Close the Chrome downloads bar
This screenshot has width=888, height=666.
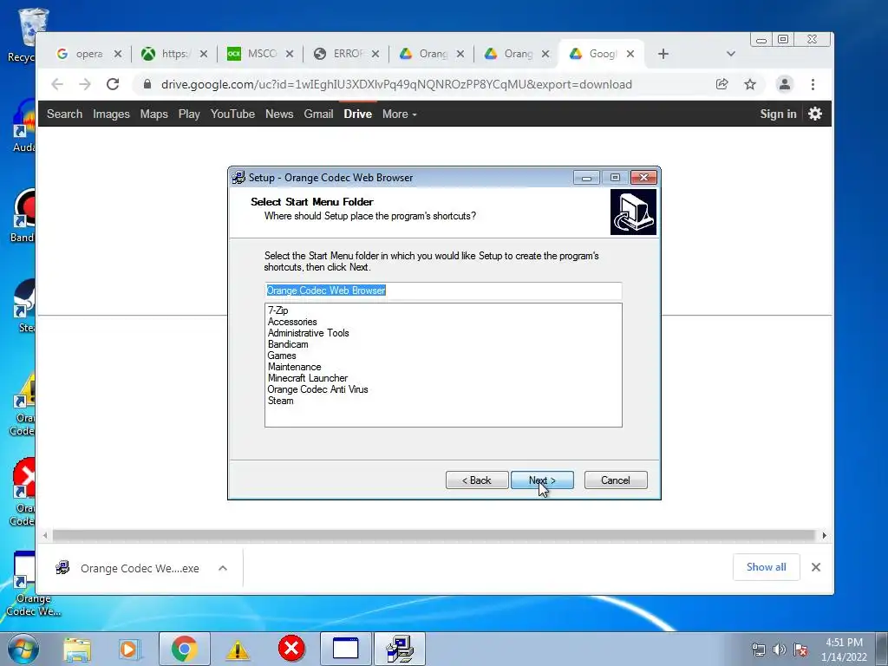pos(816,567)
